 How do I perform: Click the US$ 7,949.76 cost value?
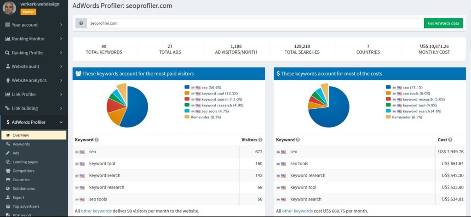point(451,152)
